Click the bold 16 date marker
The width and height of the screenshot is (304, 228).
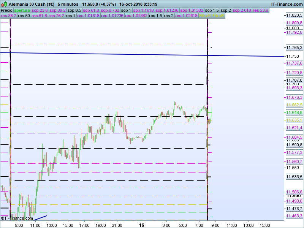pos(142,225)
